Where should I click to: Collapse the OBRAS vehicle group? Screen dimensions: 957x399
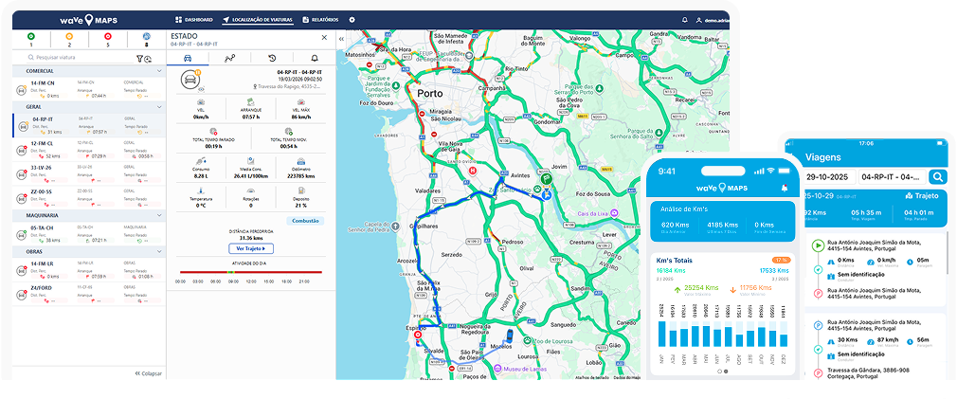158,253
